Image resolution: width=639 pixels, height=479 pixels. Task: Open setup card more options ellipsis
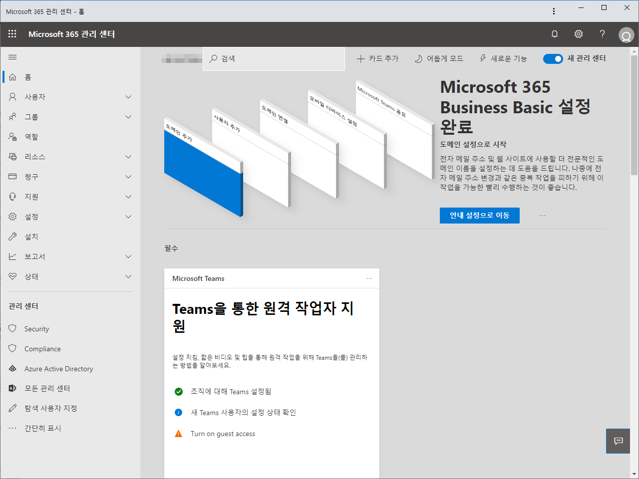click(x=543, y=216)
